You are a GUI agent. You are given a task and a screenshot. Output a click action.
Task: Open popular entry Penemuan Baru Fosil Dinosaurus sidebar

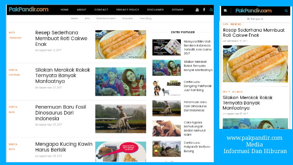195,106
